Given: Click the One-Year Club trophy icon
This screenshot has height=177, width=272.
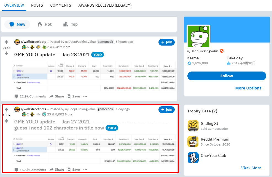Looking at the screenshot, I should (x=193, y=158).
